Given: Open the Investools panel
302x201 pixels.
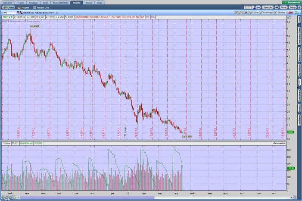Looking at the screenshot, I should [x=292, y=2].
